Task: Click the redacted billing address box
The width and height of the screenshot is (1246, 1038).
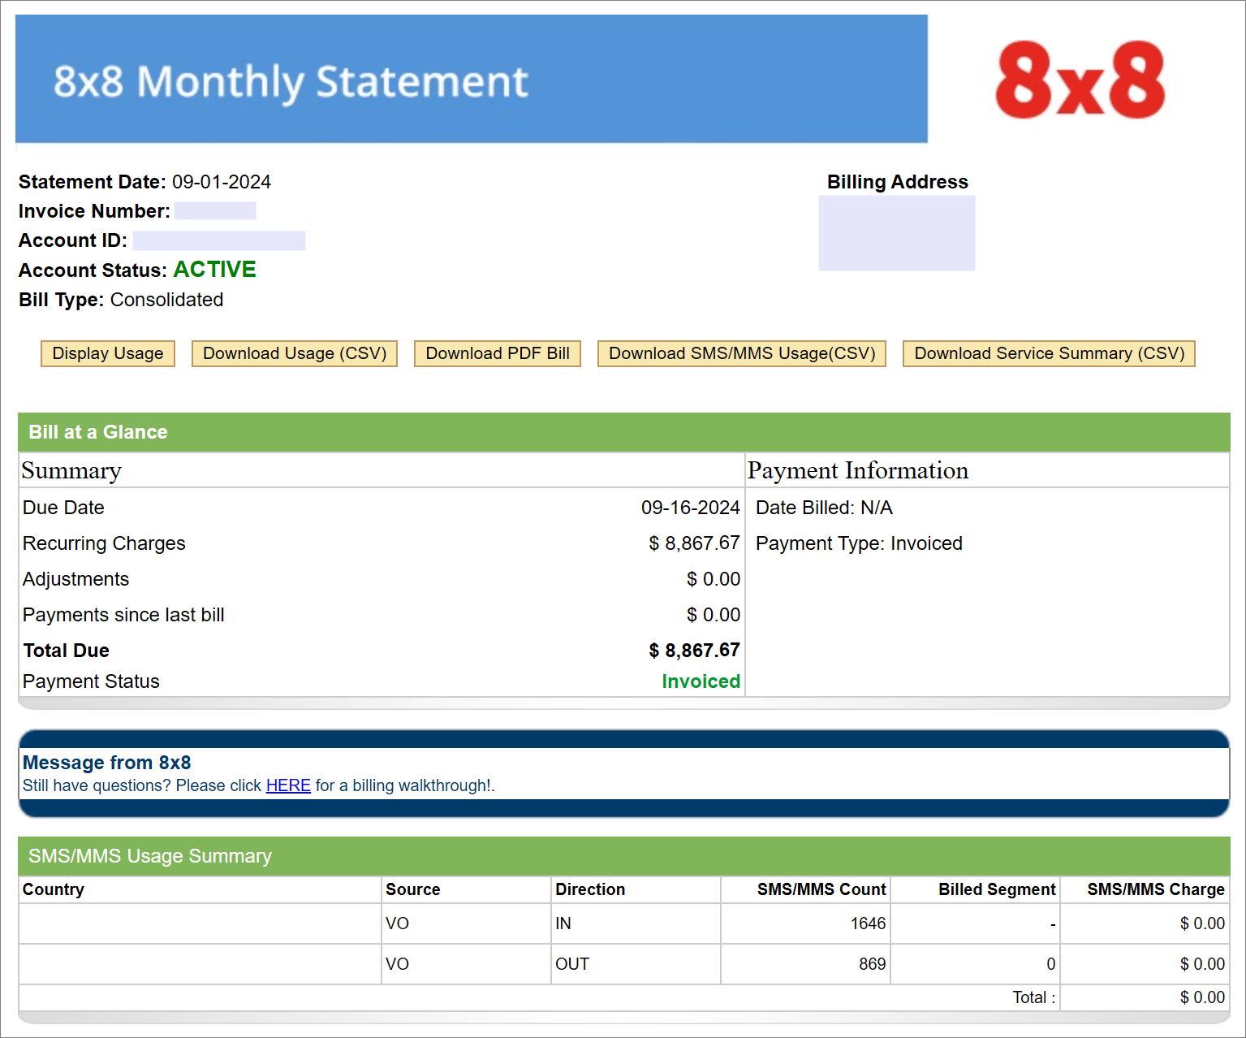Action: point(897,233)
